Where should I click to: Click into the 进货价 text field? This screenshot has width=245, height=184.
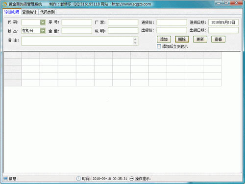(172, 22)
